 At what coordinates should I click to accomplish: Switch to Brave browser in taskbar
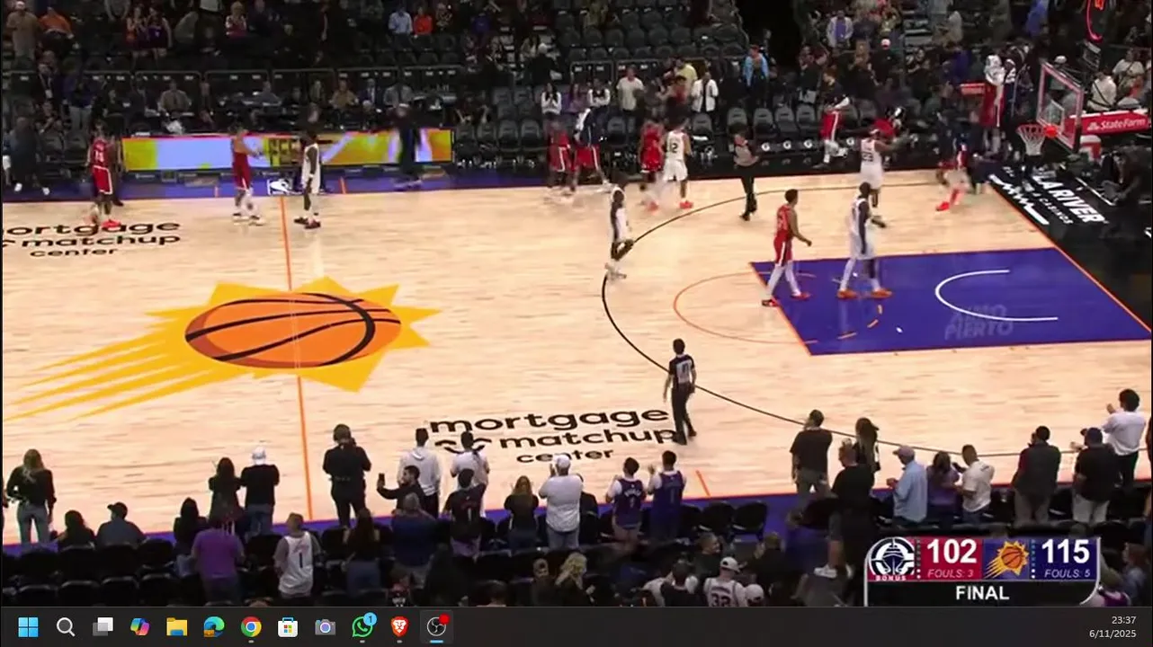(x=399, y=626)
